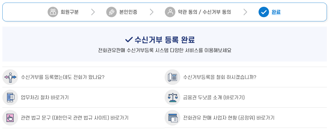Image resolution: width=330 pixels, height=130 pixels.
Task: Click the 회원구분 people icon
Action: click(x=53, y=12)
